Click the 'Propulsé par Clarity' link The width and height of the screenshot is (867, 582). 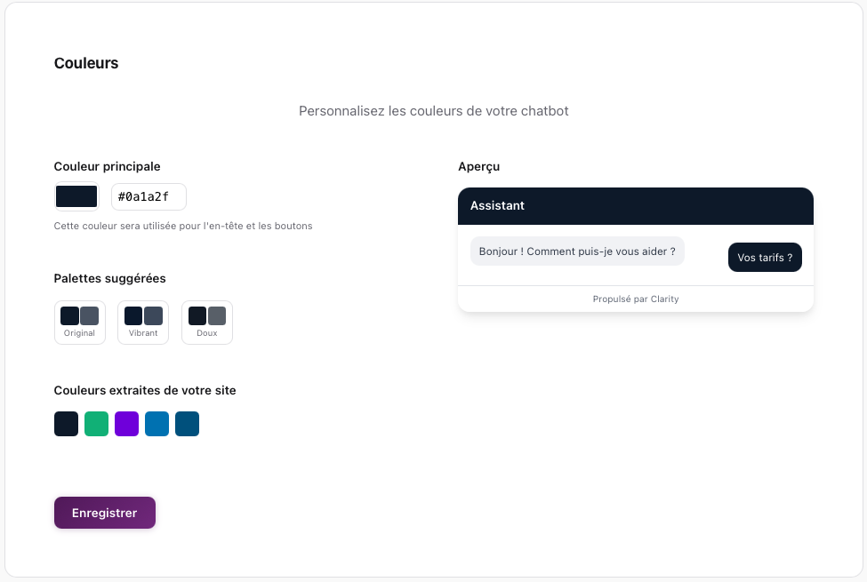[x=635, y=299]
